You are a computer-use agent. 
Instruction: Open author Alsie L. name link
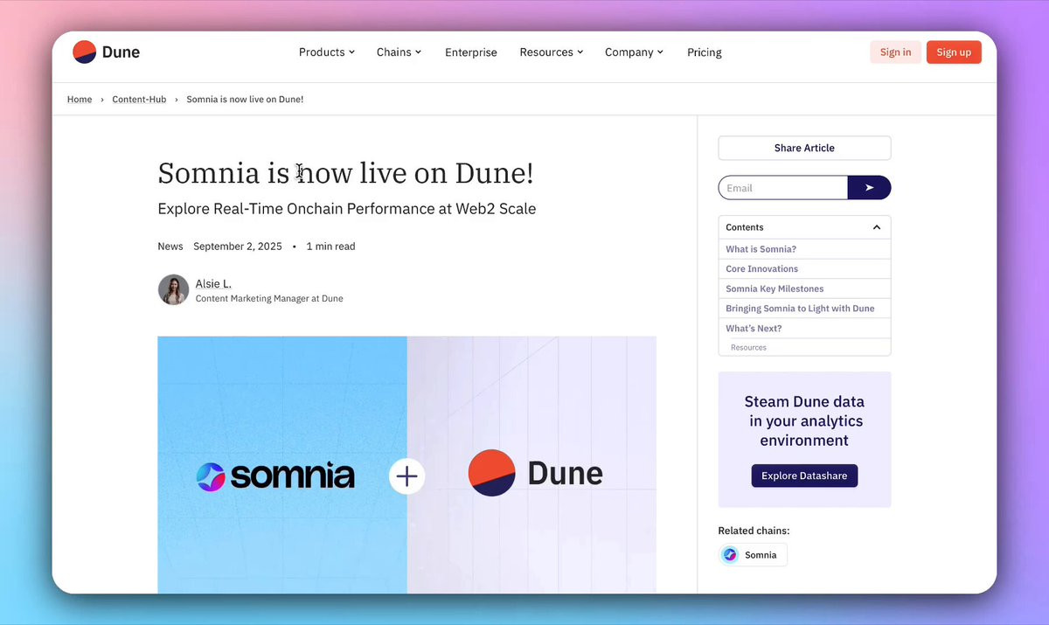point(213,284)
